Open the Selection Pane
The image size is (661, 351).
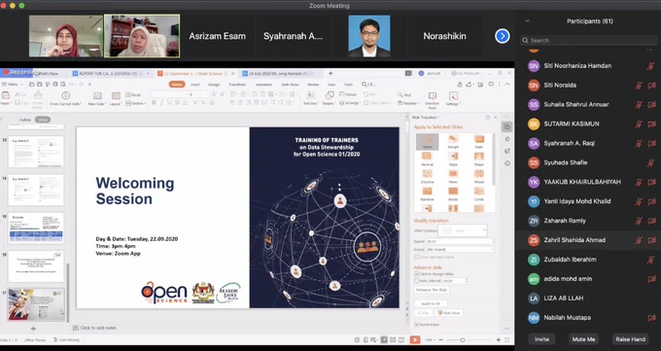(x=433, y=100)
